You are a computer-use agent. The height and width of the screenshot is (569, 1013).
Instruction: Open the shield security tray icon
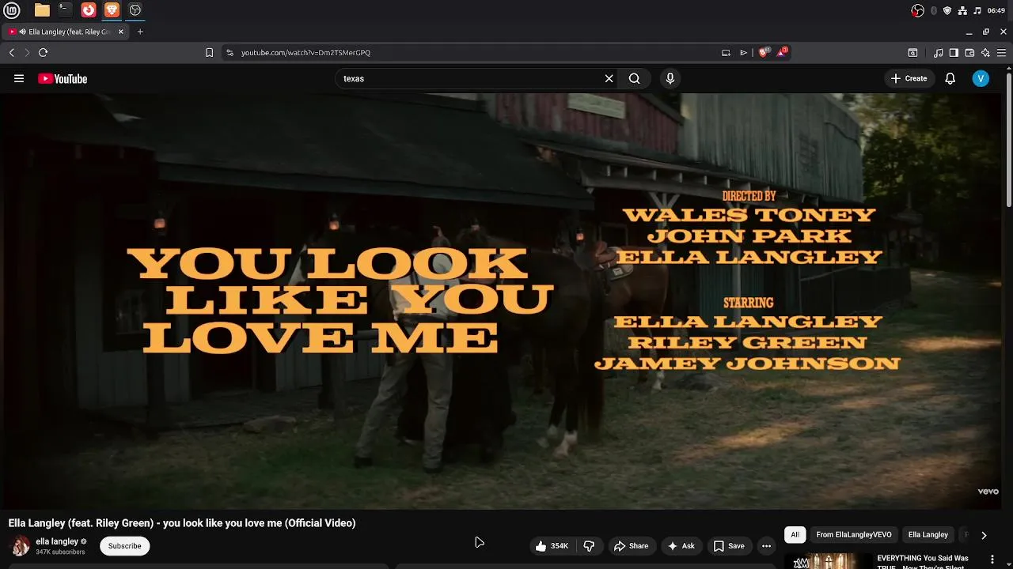[947, 10]
